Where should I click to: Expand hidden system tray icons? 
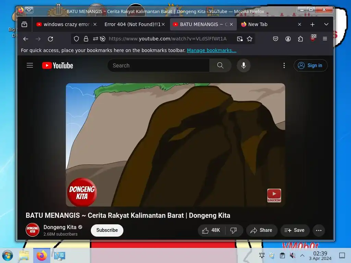coord(302,255)
